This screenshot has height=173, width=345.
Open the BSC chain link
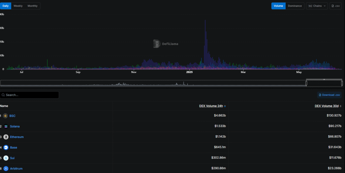click(12, 116)
